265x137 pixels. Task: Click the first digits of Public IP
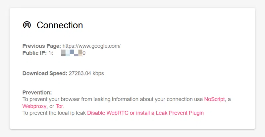click(51, 53)
